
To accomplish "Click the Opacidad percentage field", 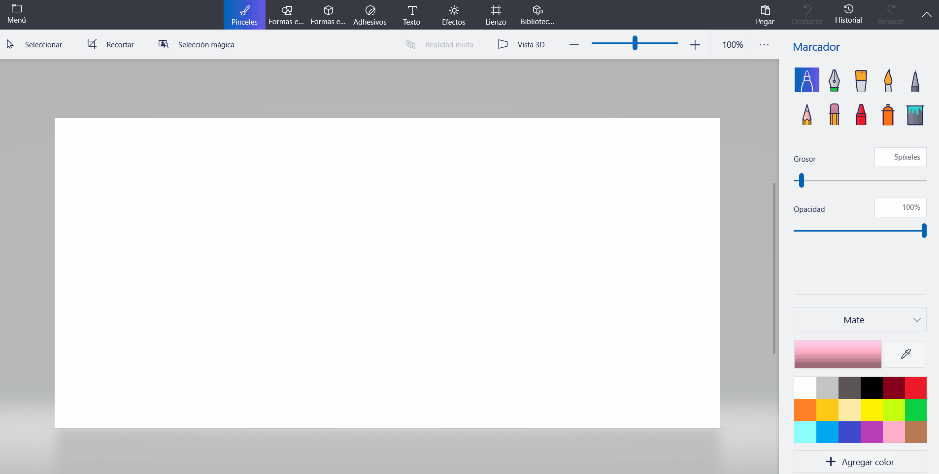I will coord(901,207).
